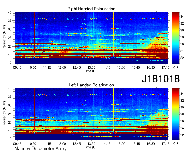
Task: Click the 10:30 time tick on Right Handed plot
Action: [x=32, y=67]
